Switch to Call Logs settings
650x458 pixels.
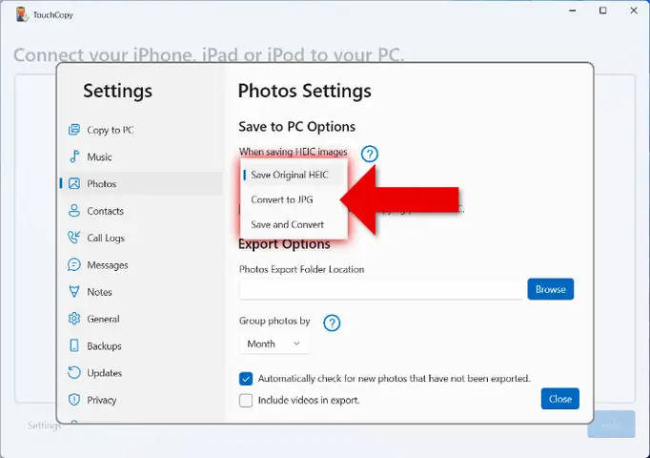141,238
